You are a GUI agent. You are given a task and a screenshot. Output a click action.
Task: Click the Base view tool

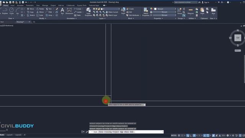click(x=213, y=11)
